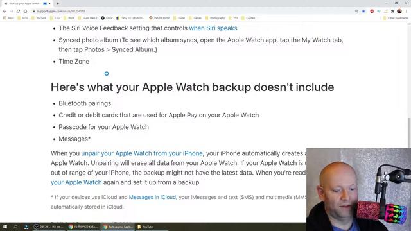Open a new tab with the plus button
The image size is (411, 231).
(58, 4)
